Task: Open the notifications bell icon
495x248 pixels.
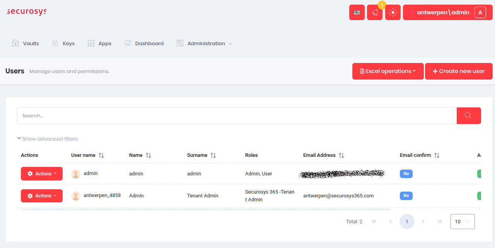Action: (x=374, y=12)
